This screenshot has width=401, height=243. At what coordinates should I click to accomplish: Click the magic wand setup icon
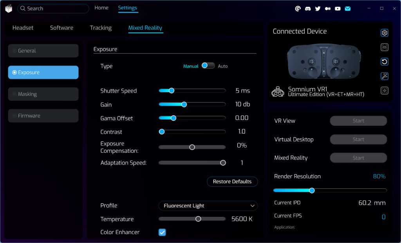click(385, 76)
